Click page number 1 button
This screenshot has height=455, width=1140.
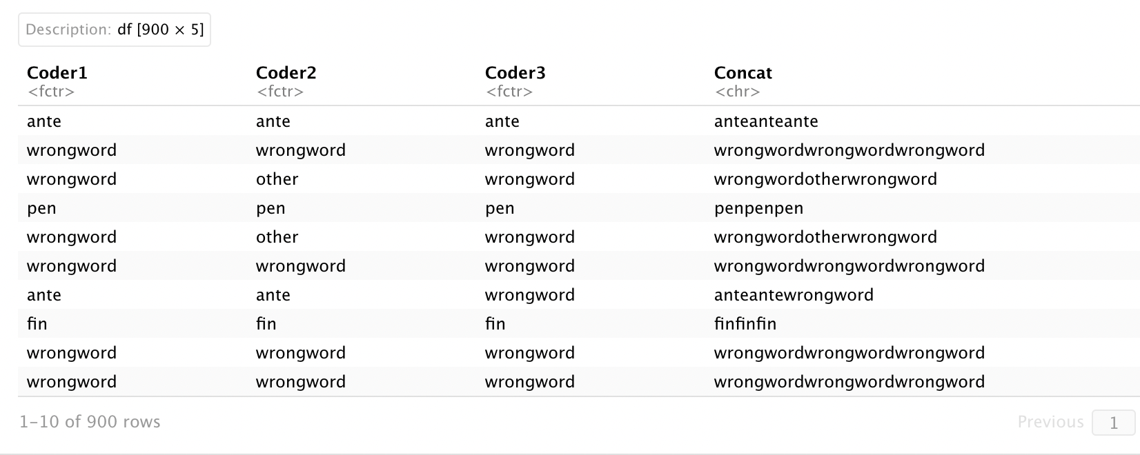click(1113, 423)
